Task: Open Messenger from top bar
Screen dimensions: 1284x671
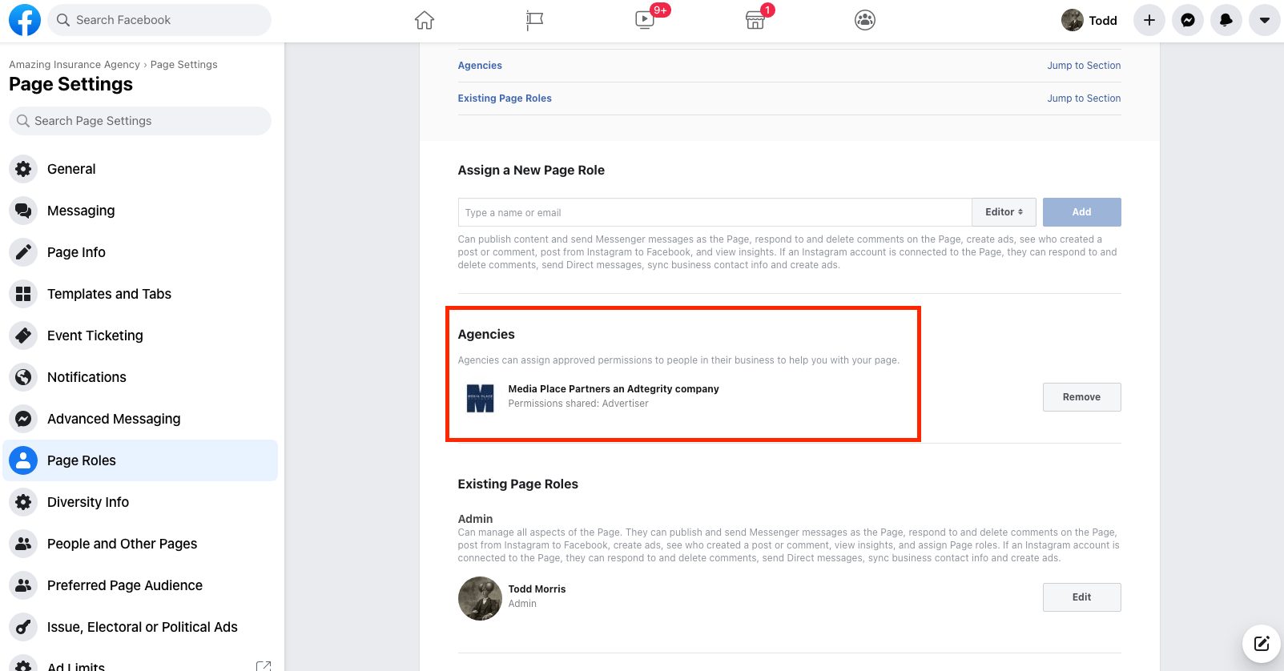Action: point(1188,20)
